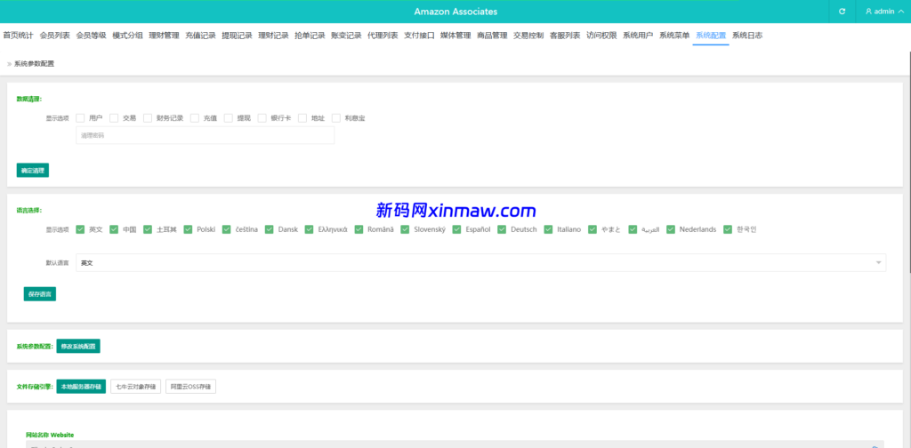Check the 交易 data cleanup checkbox

pyautogui.click(x=114, y=118)
